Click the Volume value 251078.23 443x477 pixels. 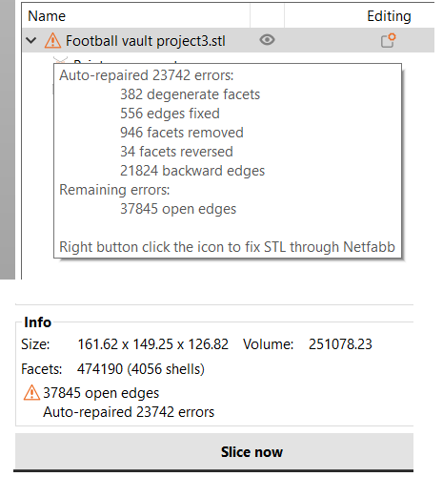pos(340,344)
